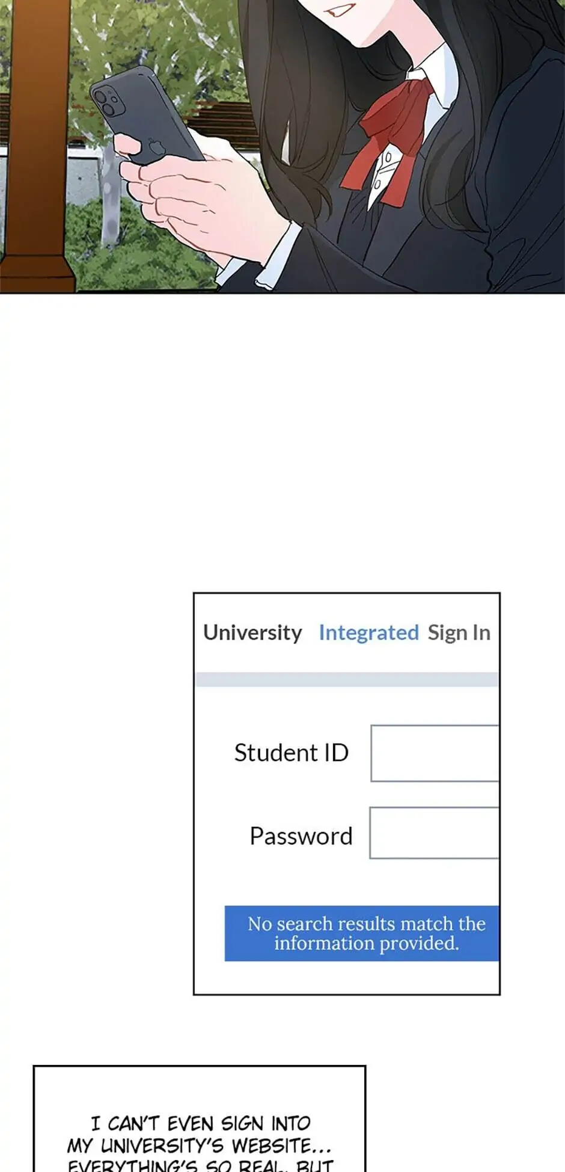Click the "Password" label
Image resolution: width=565 pixels, height=1172 pixels.
(301, 836)
